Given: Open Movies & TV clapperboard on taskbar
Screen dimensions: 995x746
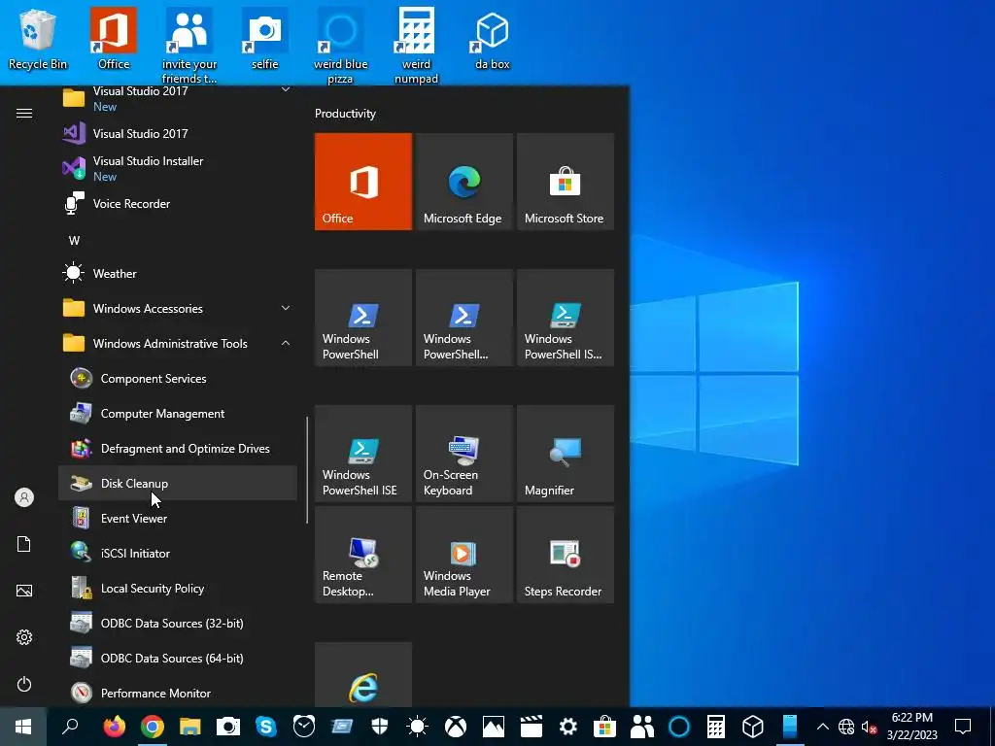Looking at the screenshot, I should coord(531,727).
